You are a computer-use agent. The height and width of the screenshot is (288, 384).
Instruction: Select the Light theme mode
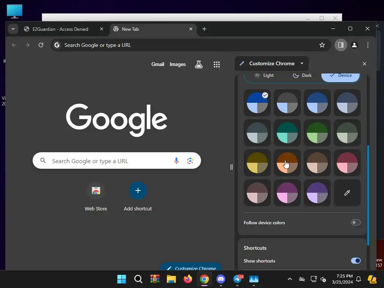(x=264, y=75)
